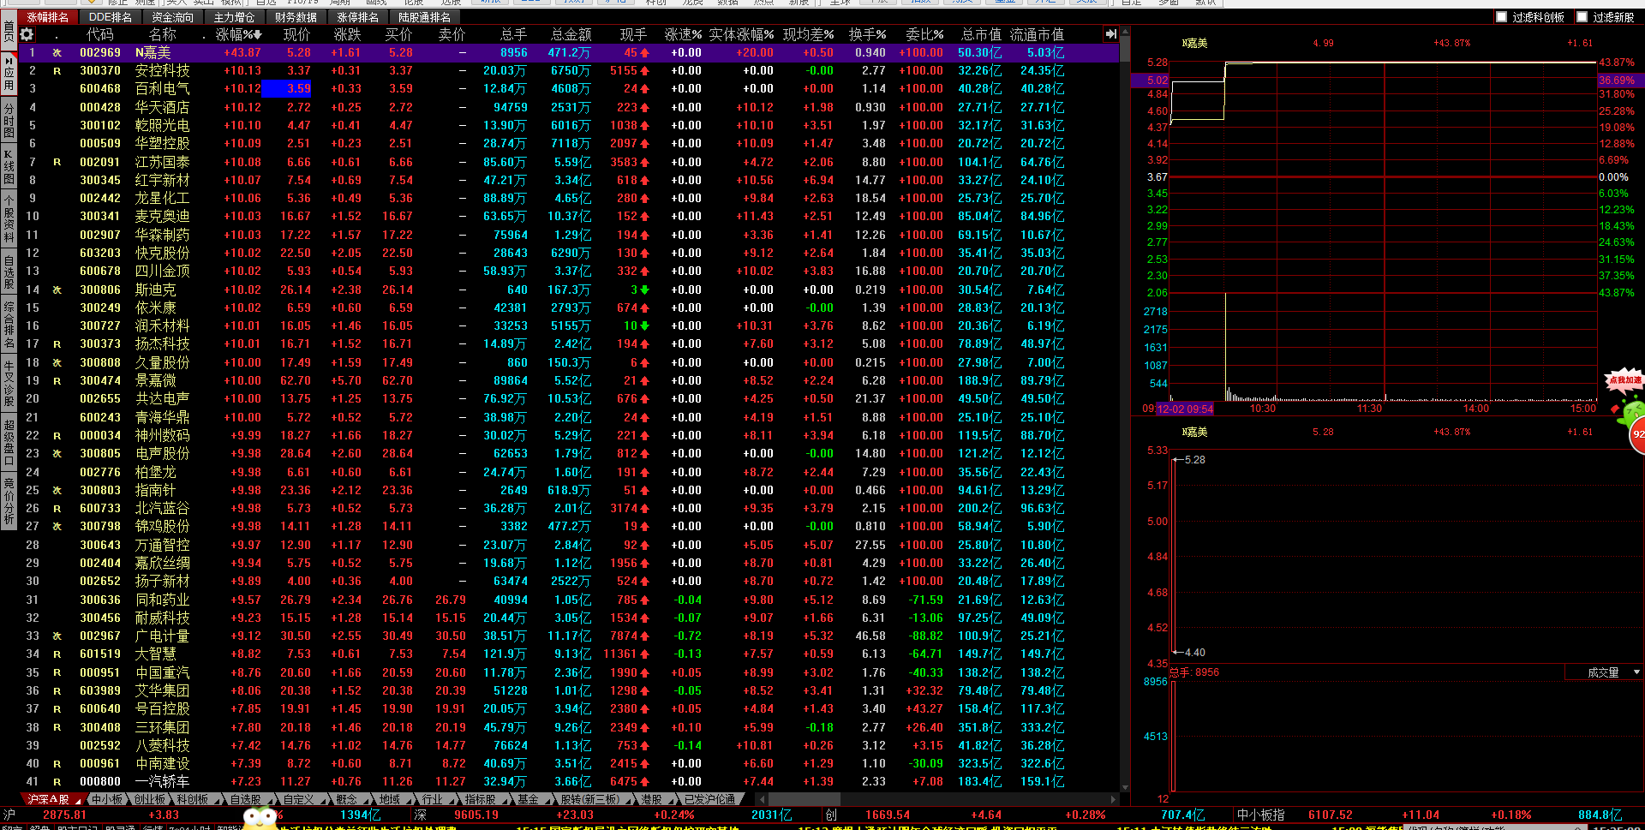The image size is (1645, 830).
Task: Click R marker on 大智慧 row
Action: tap(57, 654)
